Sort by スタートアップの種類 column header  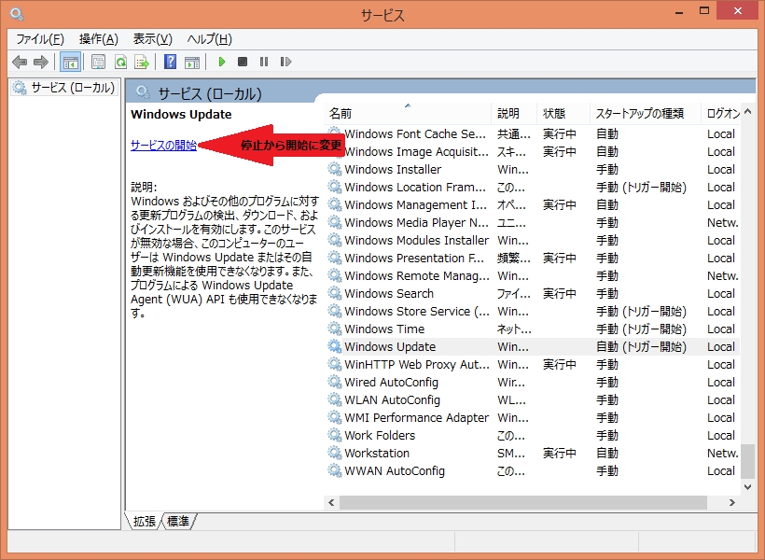click(646, 113)
